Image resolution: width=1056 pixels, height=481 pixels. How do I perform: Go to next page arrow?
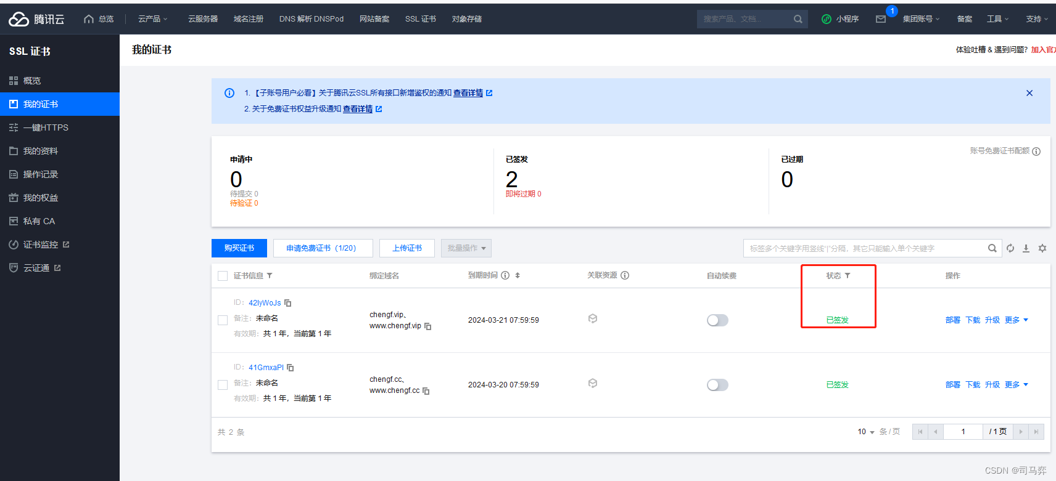1021,432
